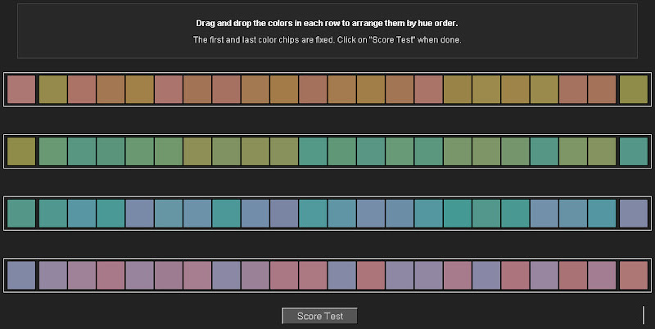Click the fixed teal chip ending row two
655x329 pixels.
coord(633,151)
